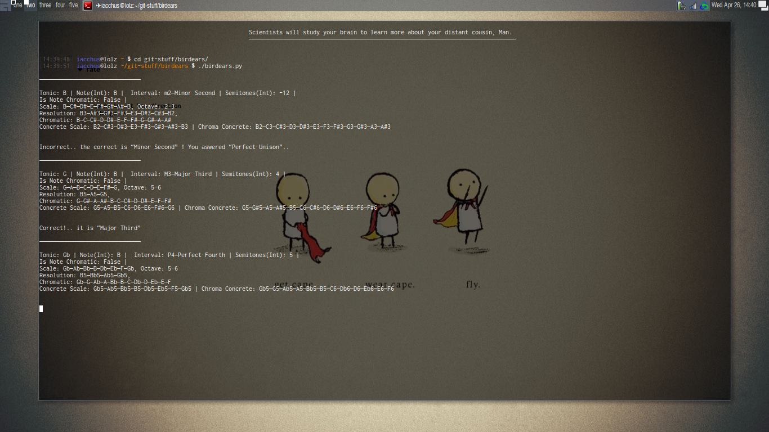Click the red terminal taskbar icon
The image size is (769, 432).
click(x=87, y=6)
